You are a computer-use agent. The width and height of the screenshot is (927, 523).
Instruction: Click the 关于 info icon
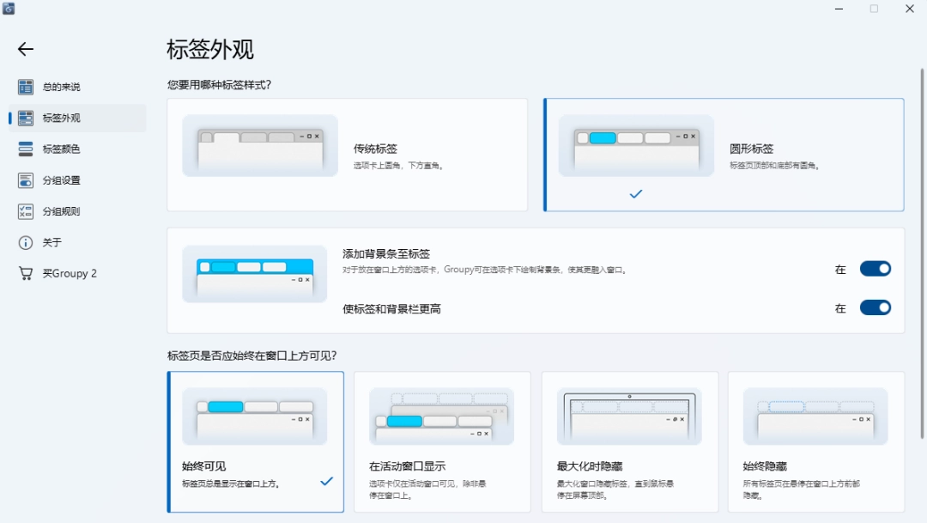click(x=26, y=243)
